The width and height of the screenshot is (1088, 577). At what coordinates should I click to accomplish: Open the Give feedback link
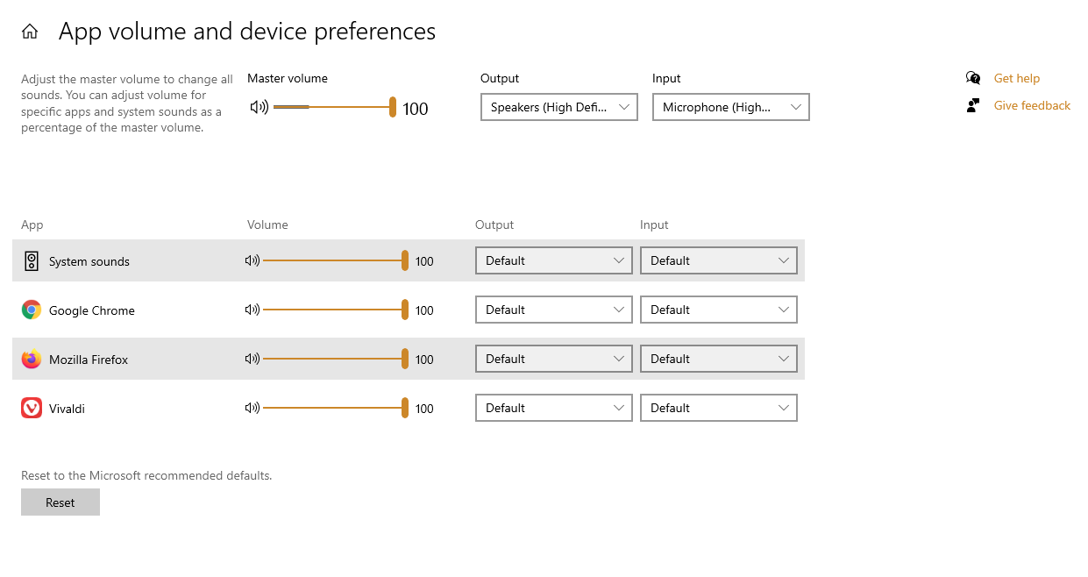click(x=1032, y=105)
